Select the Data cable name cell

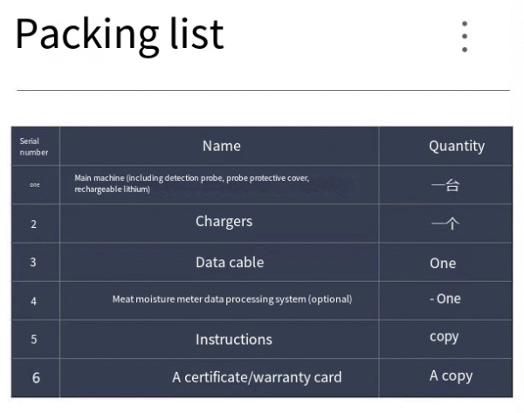click(229, 262)
